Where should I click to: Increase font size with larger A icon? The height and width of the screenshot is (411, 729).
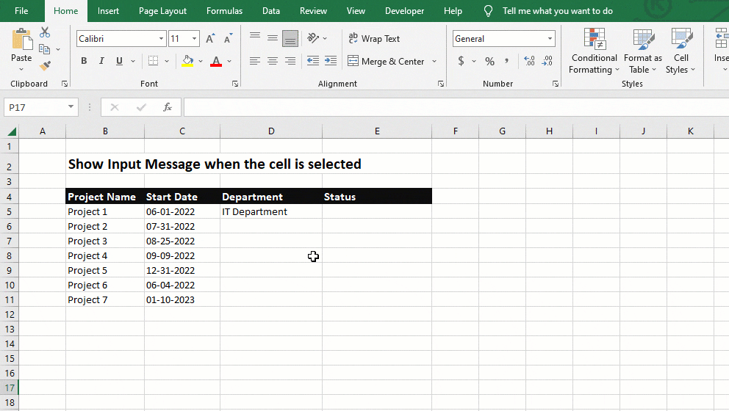click(210, 39)
